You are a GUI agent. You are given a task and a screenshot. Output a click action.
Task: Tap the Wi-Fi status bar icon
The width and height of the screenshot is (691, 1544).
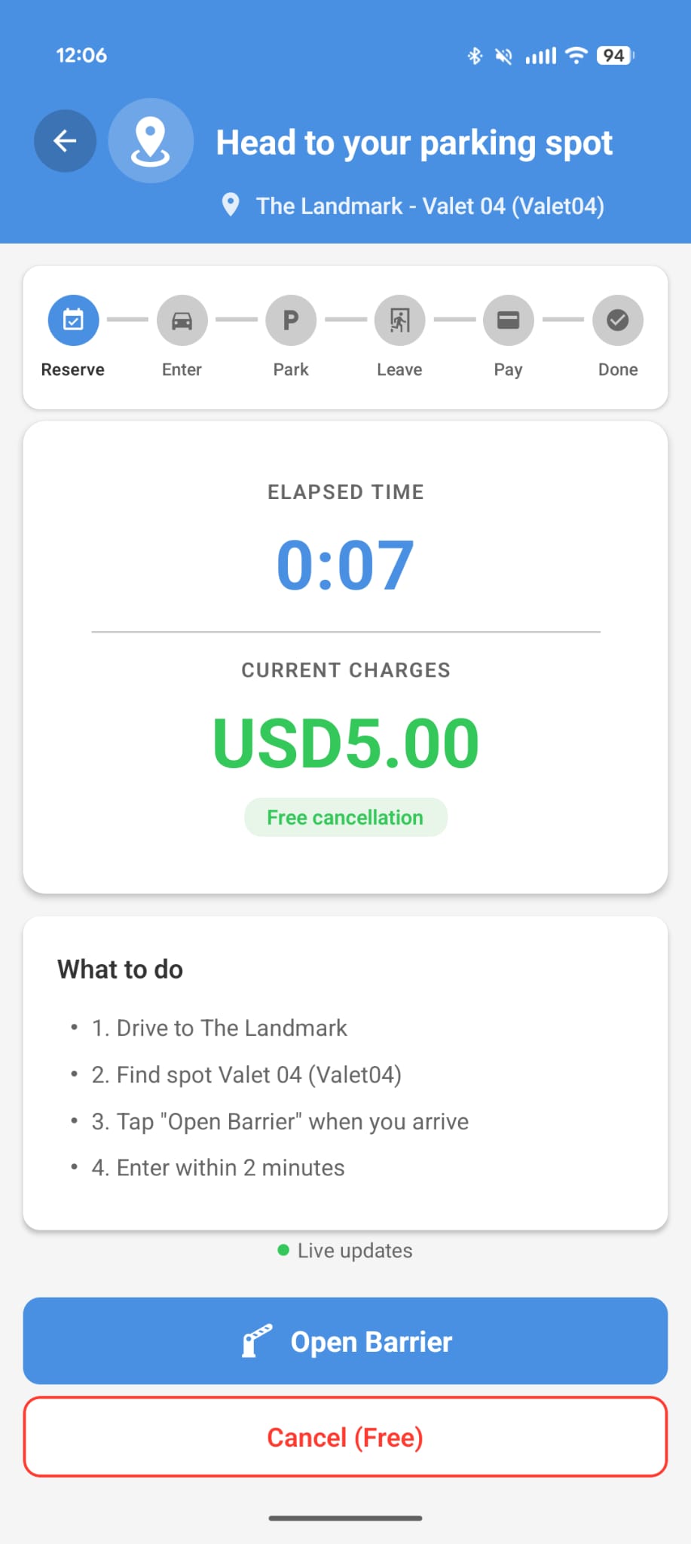pos(576,55)
